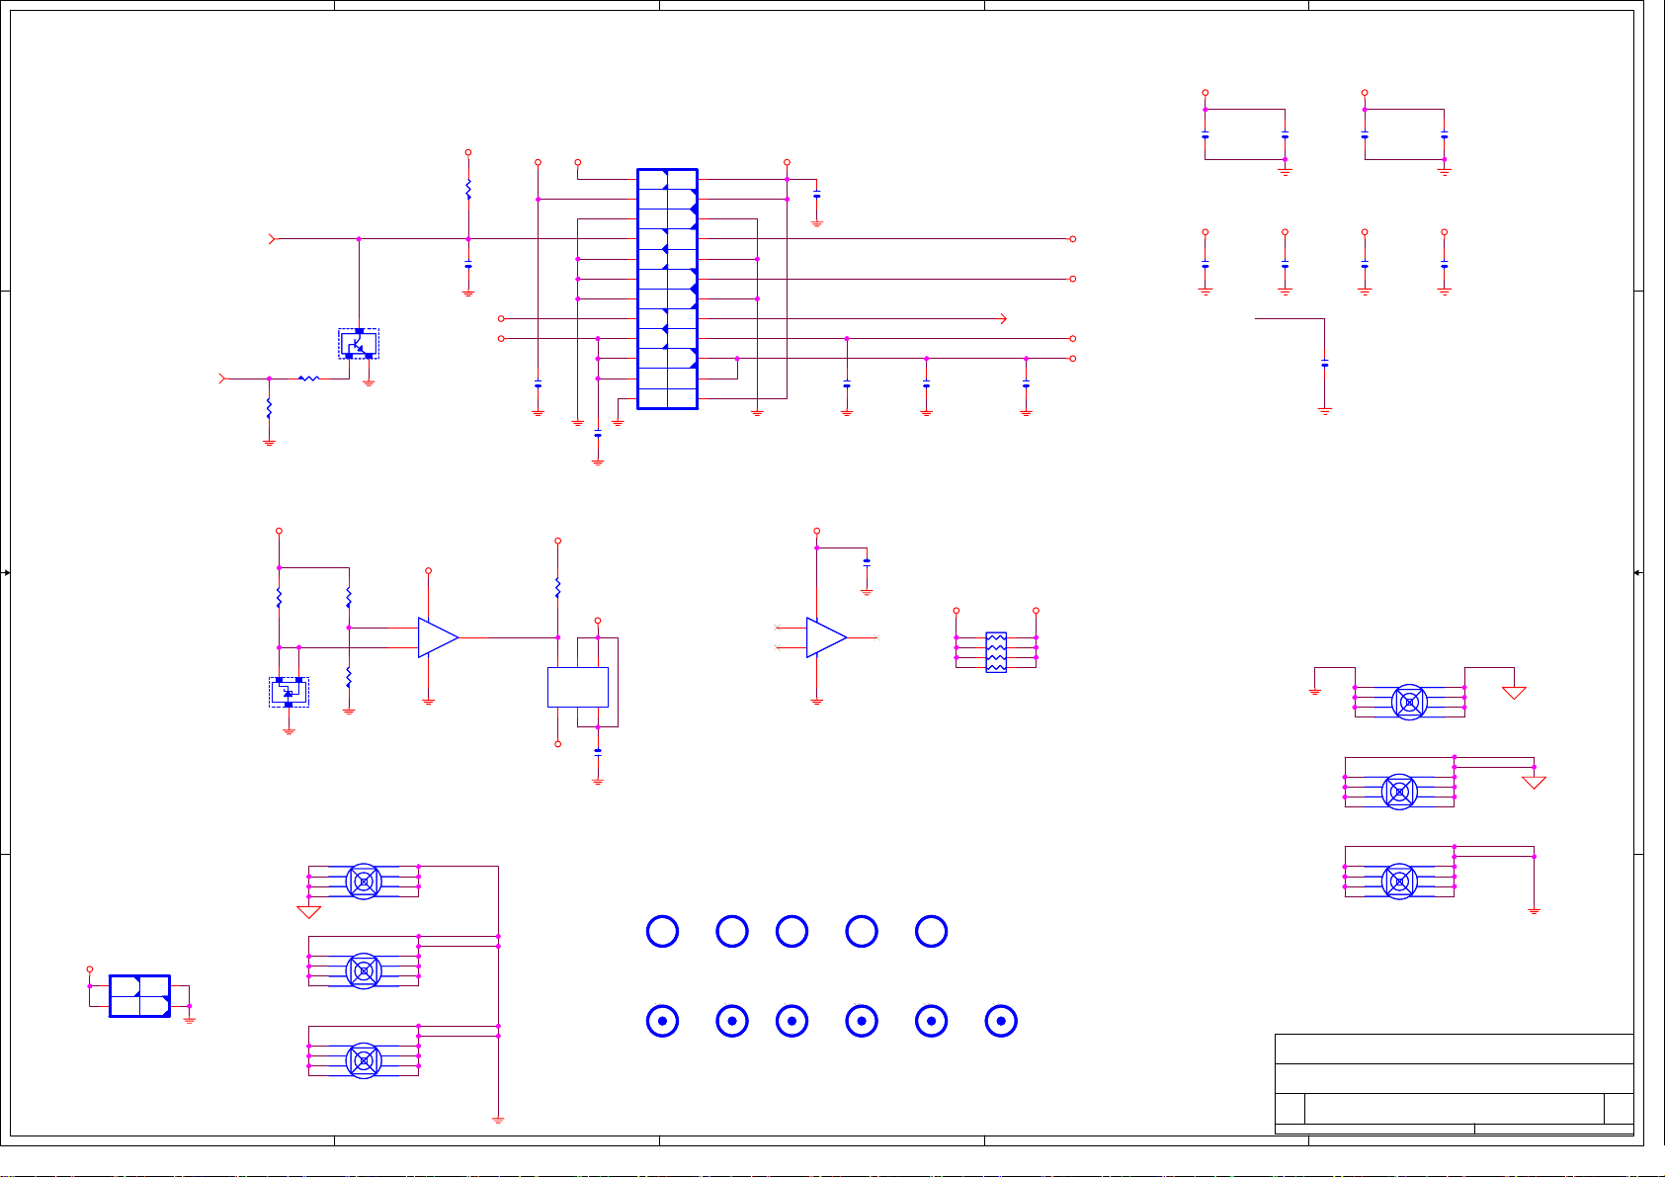Click the wide middle cell in title block
This screenshot has width=1665, height=1177.
[1454, 1109]
